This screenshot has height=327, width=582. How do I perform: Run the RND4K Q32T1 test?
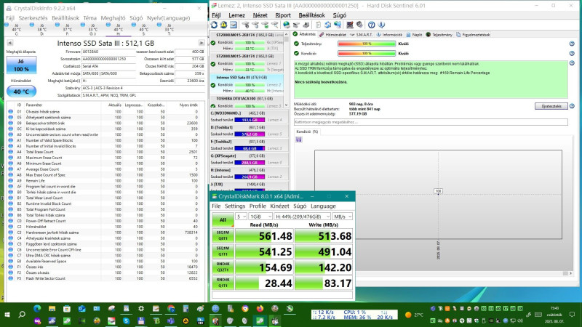(x=223, y=267)
